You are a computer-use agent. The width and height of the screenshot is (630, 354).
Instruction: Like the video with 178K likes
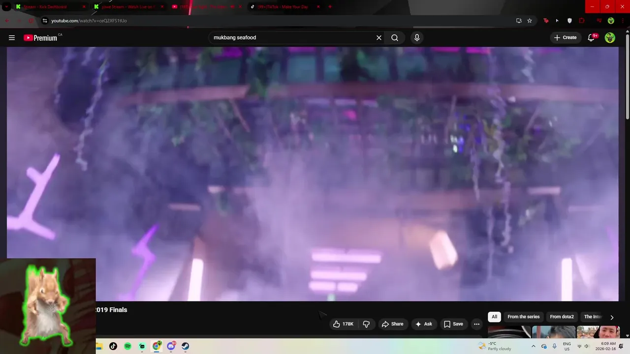click(343, 324)
